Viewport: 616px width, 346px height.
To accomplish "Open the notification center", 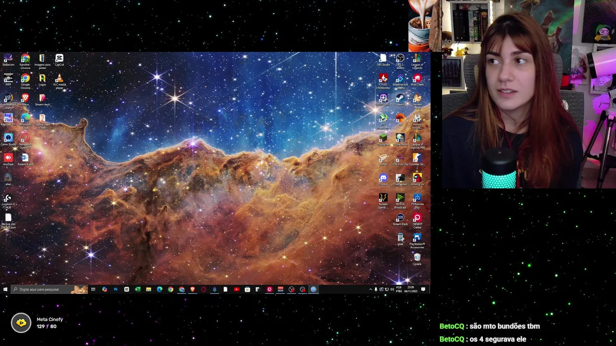I will [x=423, y=289].
